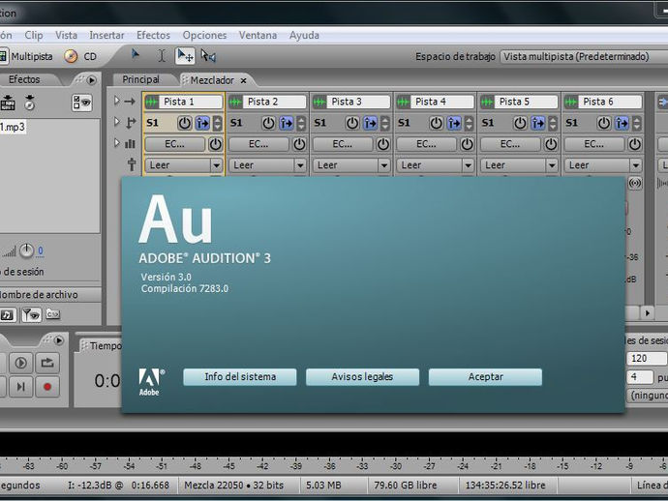
Task: Toggle Pista 2 send power button
Action: (x=268, y=124)
